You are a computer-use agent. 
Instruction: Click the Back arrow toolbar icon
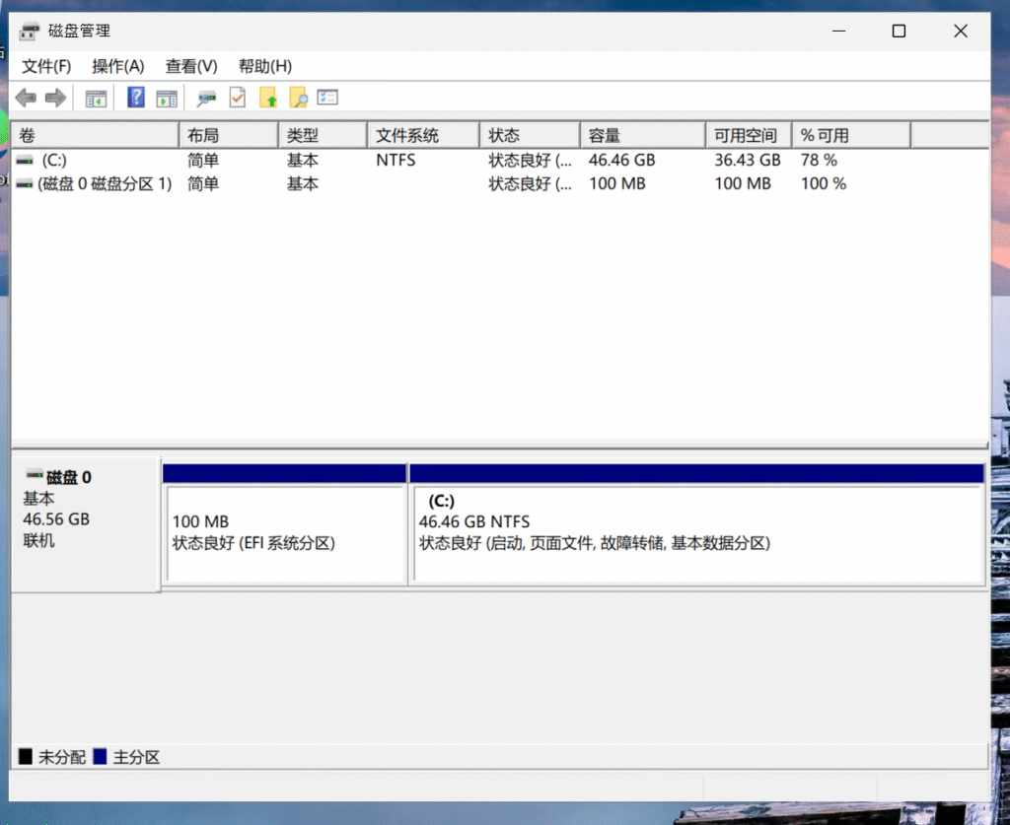[x=26, y=98]
